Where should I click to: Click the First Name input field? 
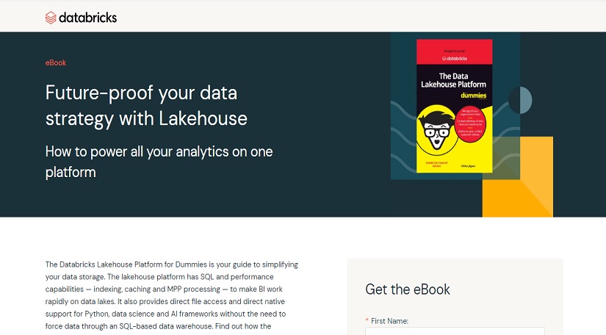pos(455,331)
